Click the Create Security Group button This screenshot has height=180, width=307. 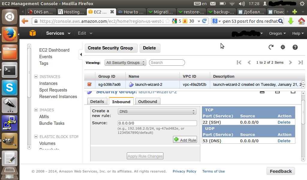(x=110, y=48)
